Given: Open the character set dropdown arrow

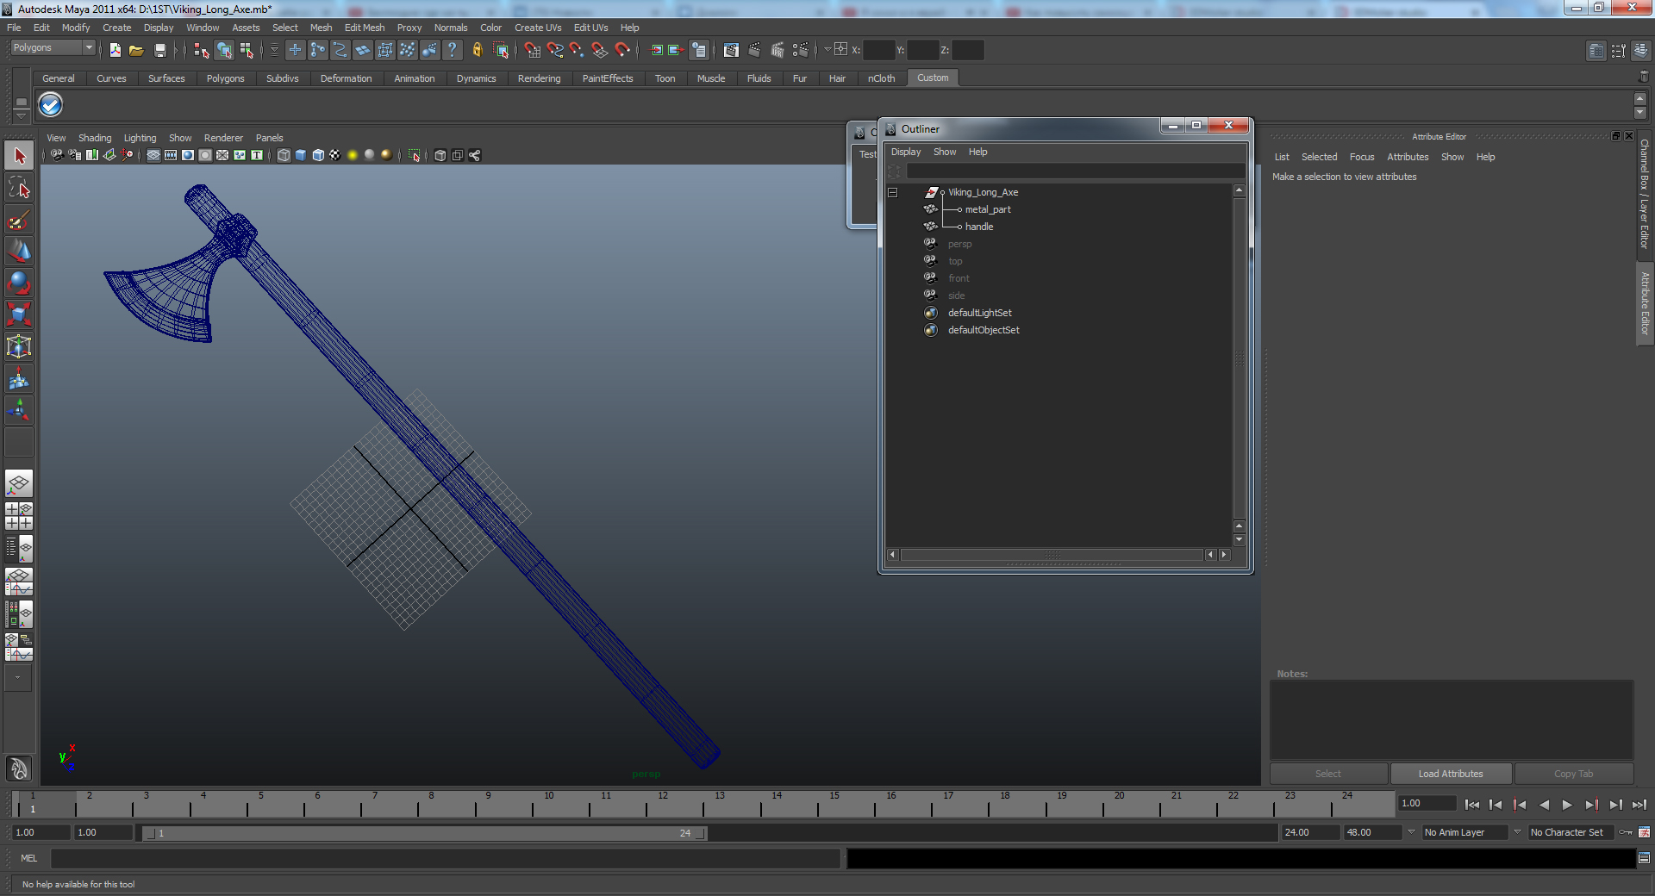Looking at the screenshot, I should (1517, 832).
